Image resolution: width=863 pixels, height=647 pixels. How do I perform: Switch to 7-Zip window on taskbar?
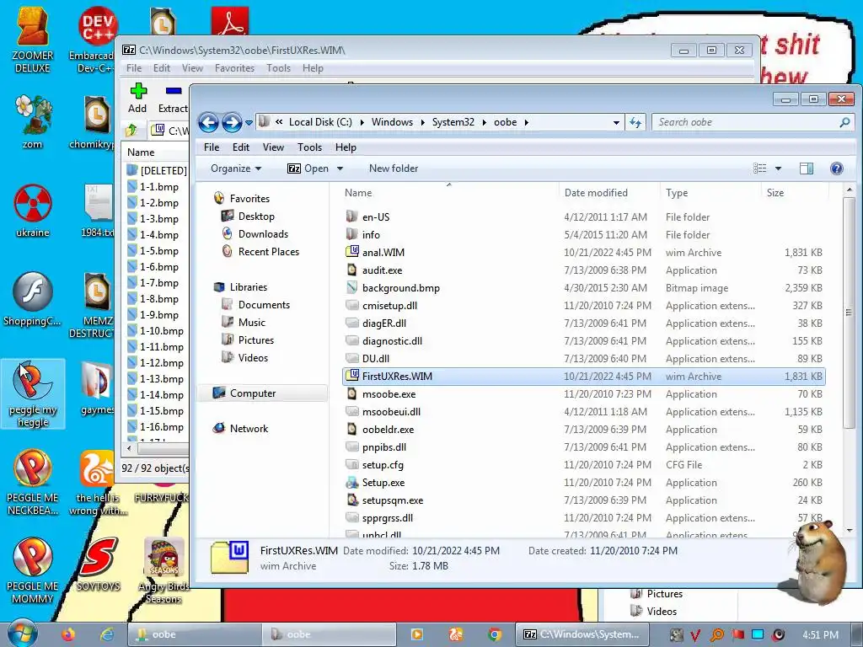(x=582, y=634)
